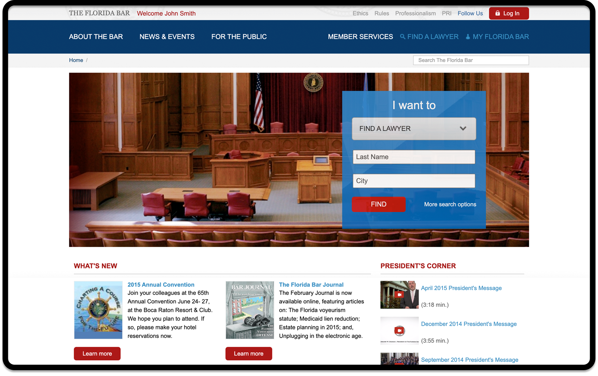
Task: Click the Follow Us link
Action: pos(470,13)
